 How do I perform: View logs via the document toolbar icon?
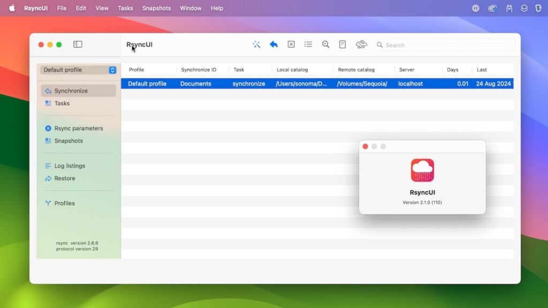(342, 44)
